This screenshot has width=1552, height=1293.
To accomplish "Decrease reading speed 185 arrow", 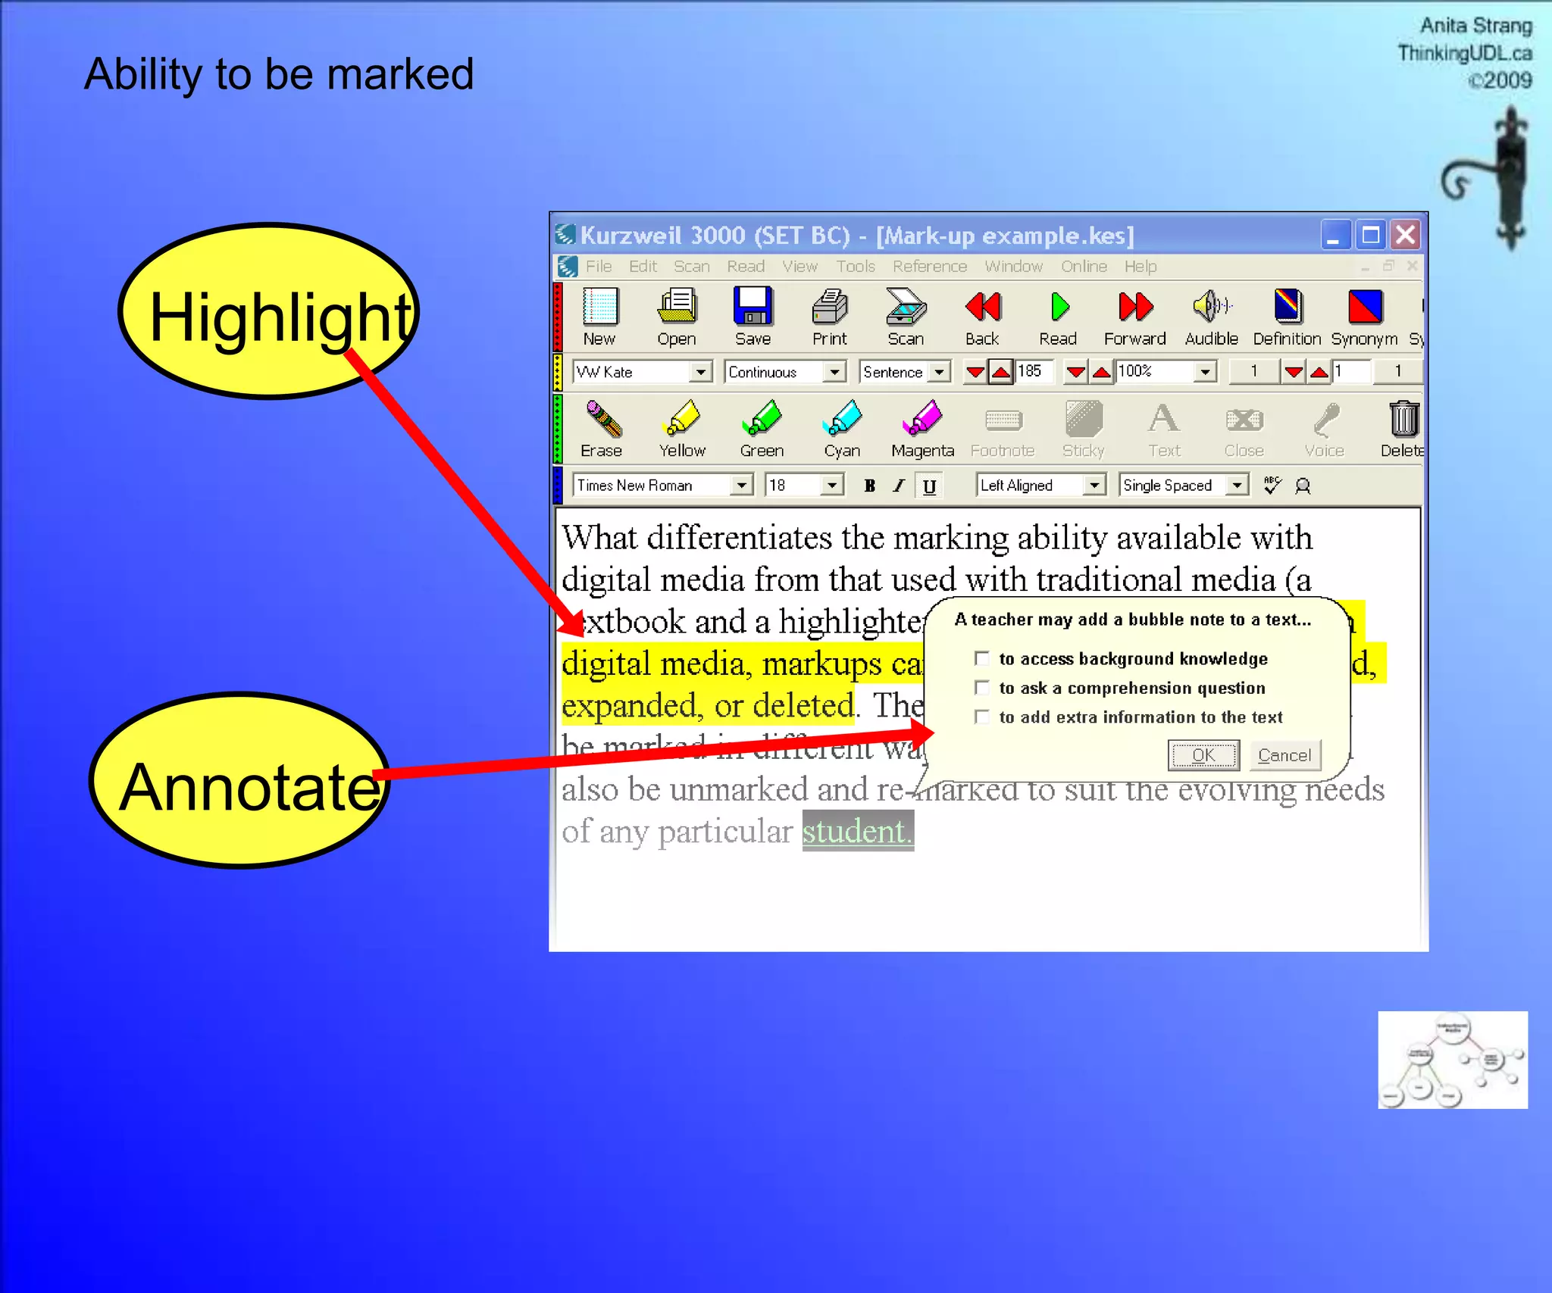I will point(976,372).
